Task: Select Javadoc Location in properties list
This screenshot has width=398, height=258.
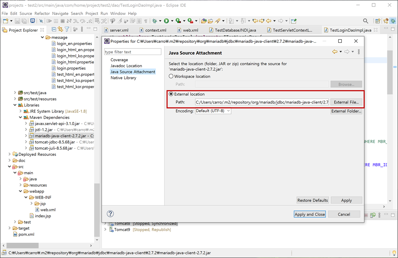Action: tap(126, 66)
